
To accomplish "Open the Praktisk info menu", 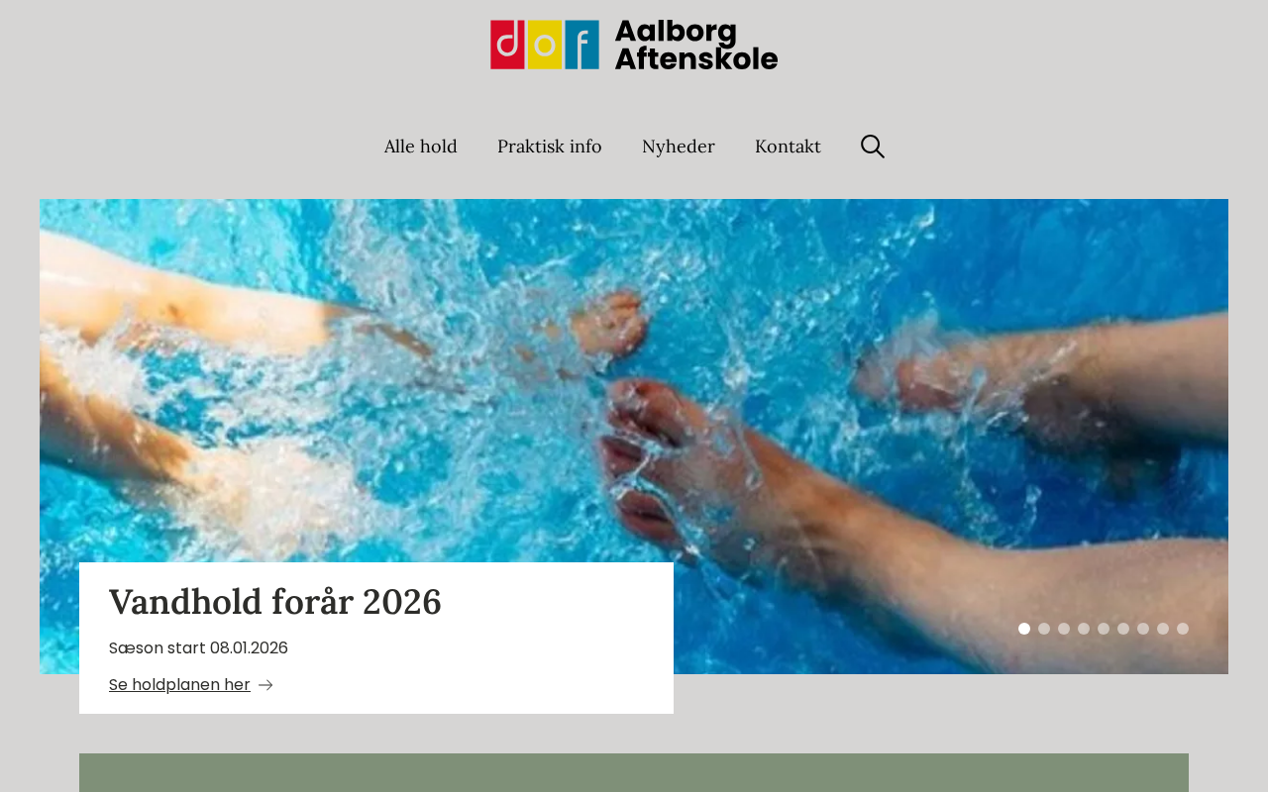I will [x=550, y=147].
